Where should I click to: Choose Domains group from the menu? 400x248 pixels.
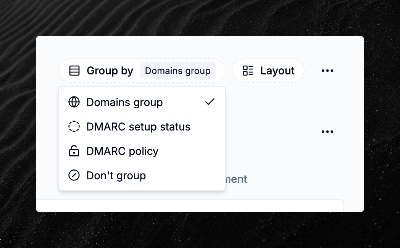pyautogui.click(x=124, y=102)
